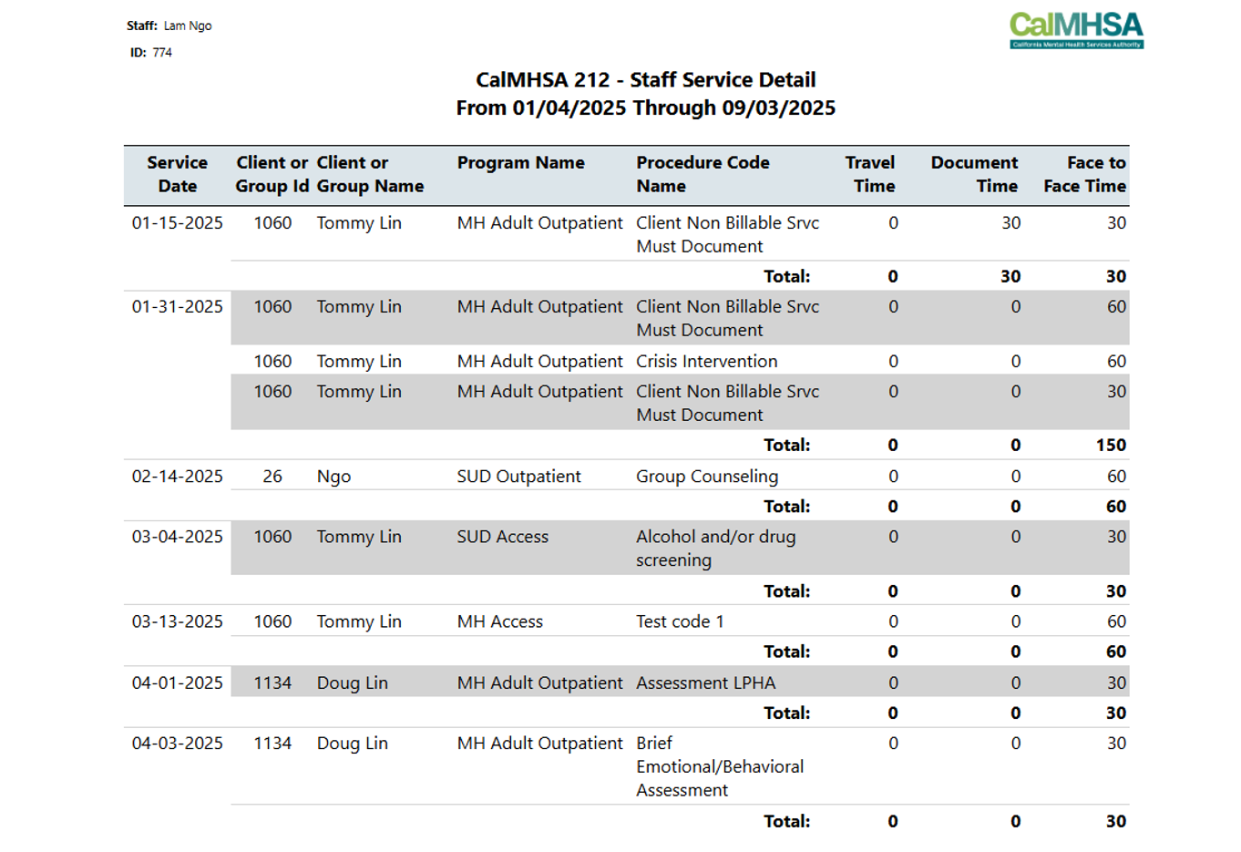Image resolution: width=1241 pixels, height=852 pixels.
Task: Click MH Adult Outpatient in the Crisis Intervention row
Action: pos(539,362)
